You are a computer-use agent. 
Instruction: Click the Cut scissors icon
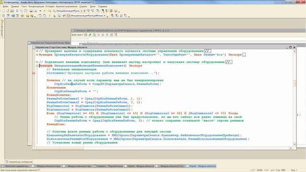click(17, 11)
